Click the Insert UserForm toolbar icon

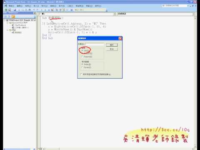(10, 10)
